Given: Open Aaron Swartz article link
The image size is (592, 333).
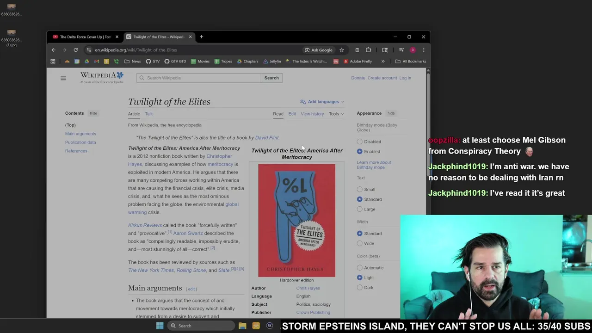Looking at the screenshot, I should [188, 233].
